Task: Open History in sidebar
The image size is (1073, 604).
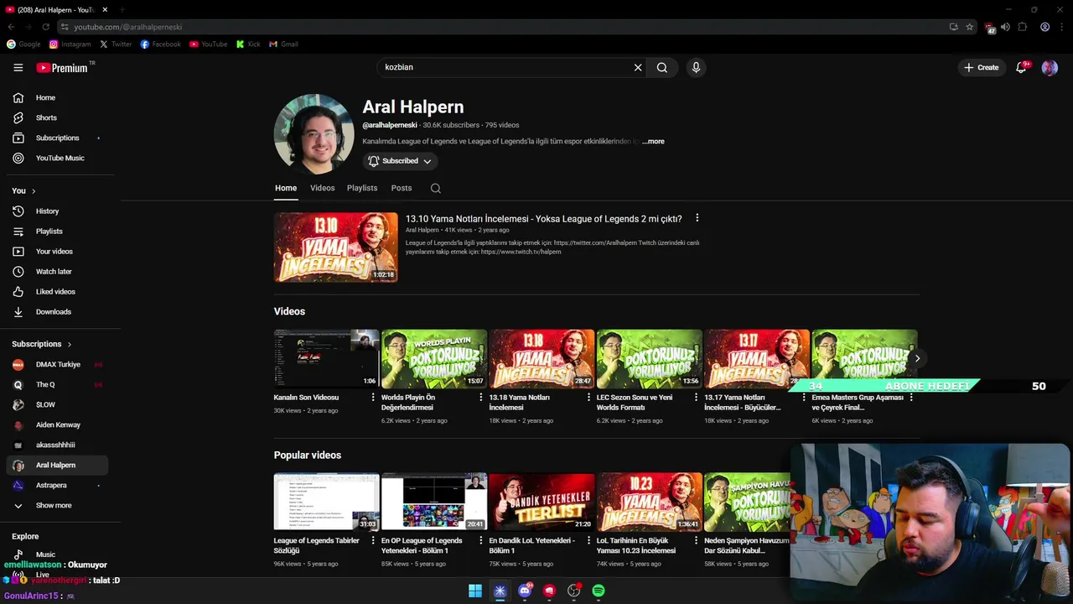Action: 57,211
